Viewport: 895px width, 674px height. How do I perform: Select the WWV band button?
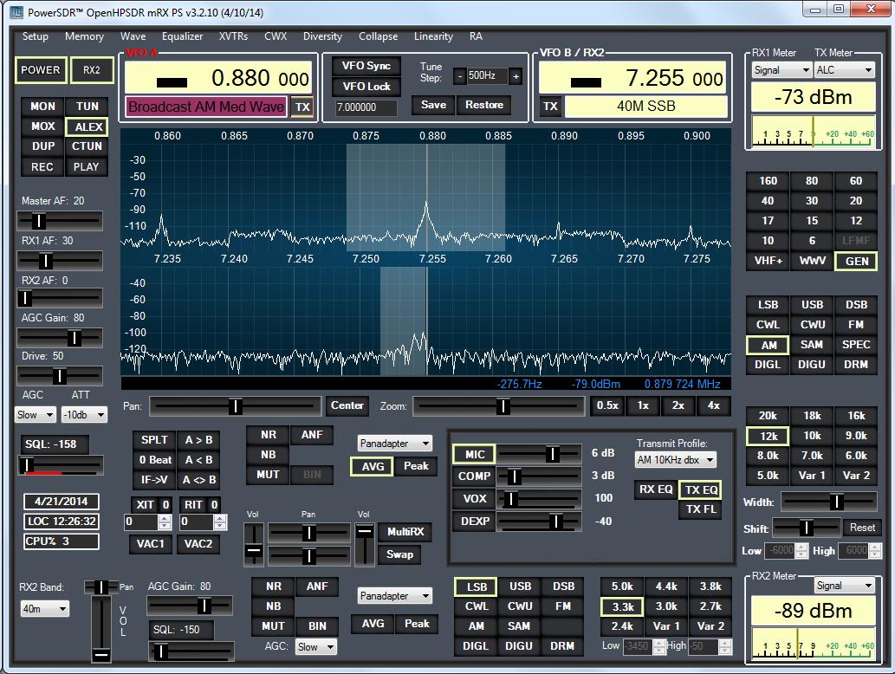click(x=812, y=261)
